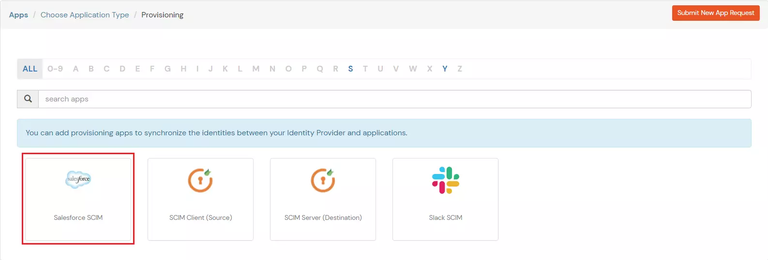
Task: Filter apps by letter S
Action: [x=350, y=69]
